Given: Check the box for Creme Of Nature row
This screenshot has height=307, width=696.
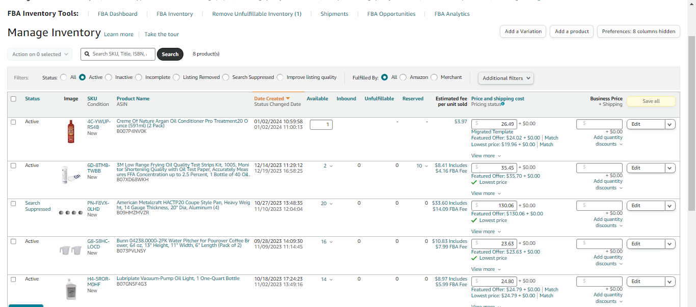Looking at the screenshot, I should 13,122.
